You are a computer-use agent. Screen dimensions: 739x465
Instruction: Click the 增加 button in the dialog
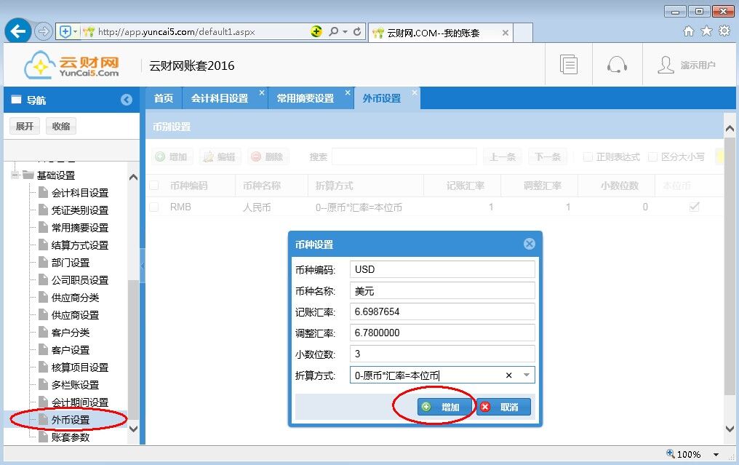[443, 407]
